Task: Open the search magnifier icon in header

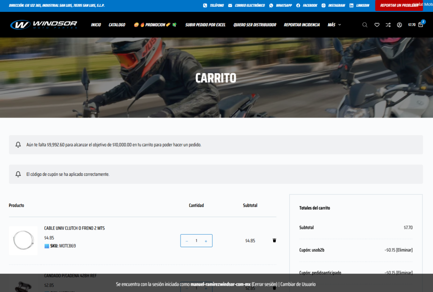Action: [x=364, y=25]
